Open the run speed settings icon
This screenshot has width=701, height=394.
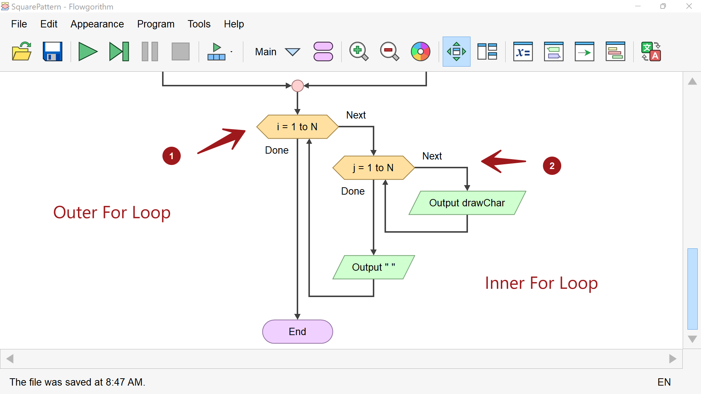216,51
